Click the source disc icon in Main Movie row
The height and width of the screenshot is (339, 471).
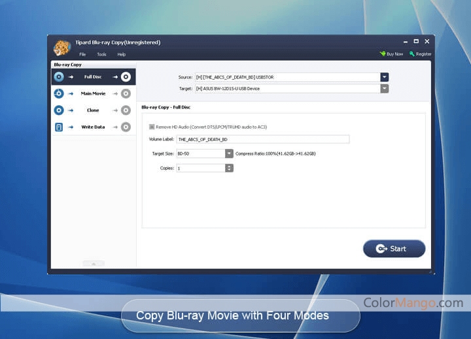coord(59,93)
